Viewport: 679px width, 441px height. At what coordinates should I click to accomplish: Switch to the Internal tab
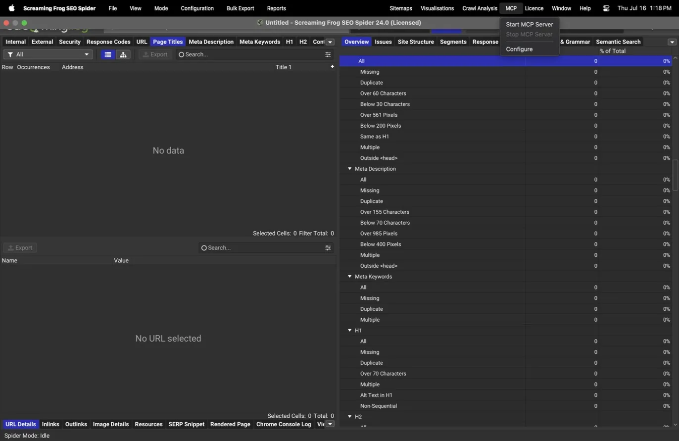pos(15,42)
